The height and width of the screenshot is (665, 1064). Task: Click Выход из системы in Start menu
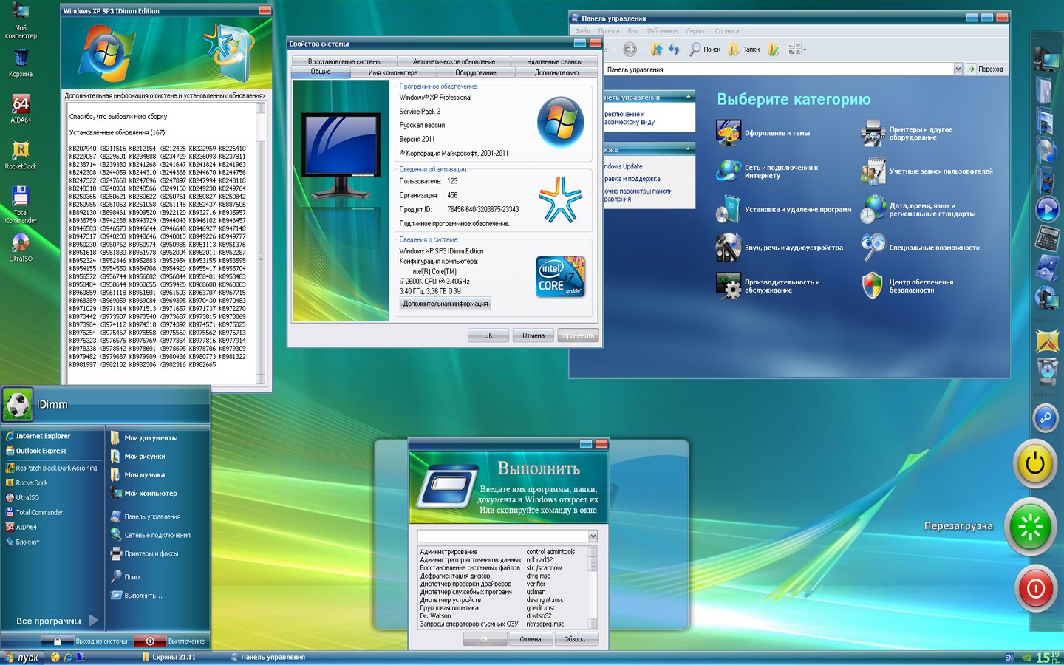[x=85, y=641]
